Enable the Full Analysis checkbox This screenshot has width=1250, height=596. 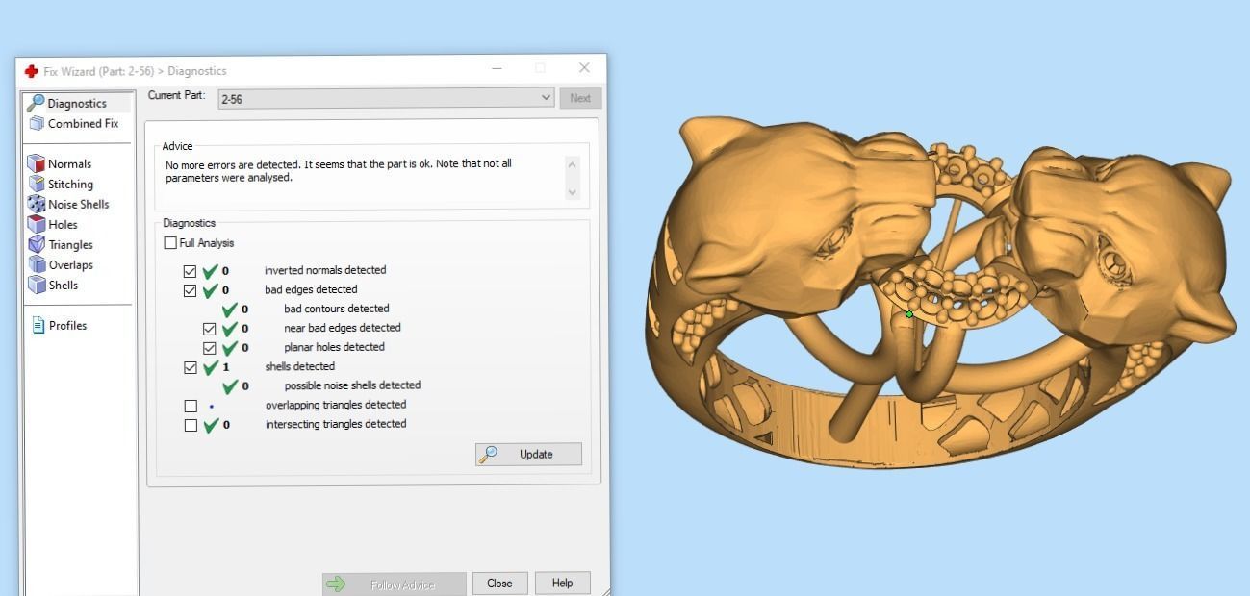pyautogui.click(x=170, y=243)
